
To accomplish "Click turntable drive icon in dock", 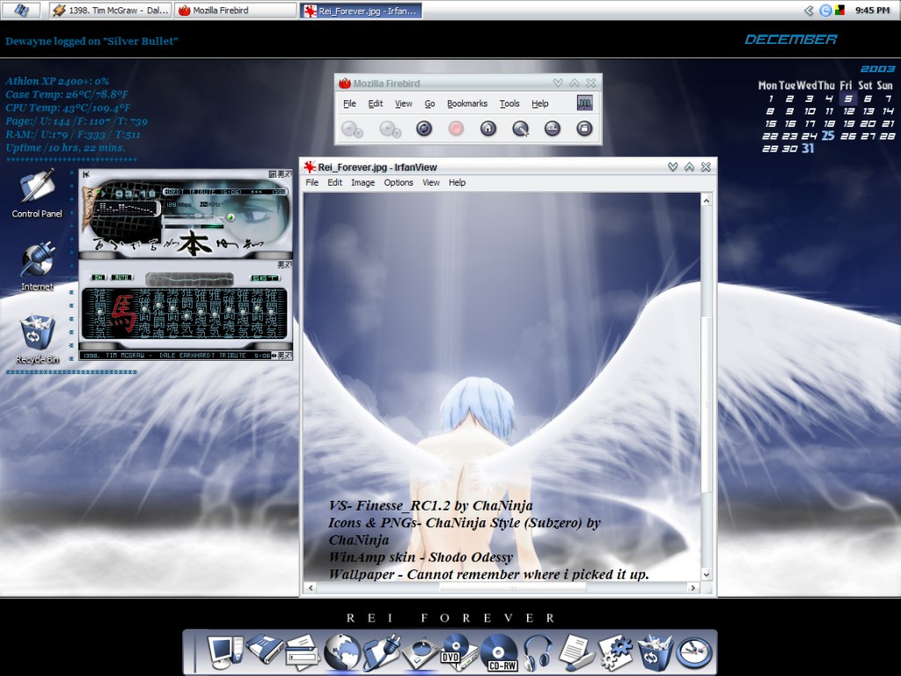I will click(421, 653).
